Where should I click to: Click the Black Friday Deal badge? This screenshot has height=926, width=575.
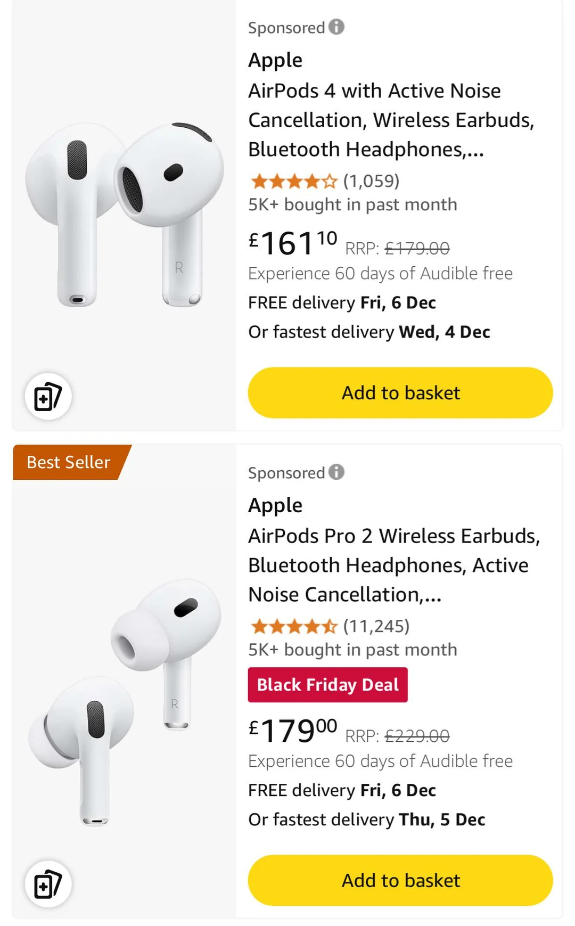(327, 685)
